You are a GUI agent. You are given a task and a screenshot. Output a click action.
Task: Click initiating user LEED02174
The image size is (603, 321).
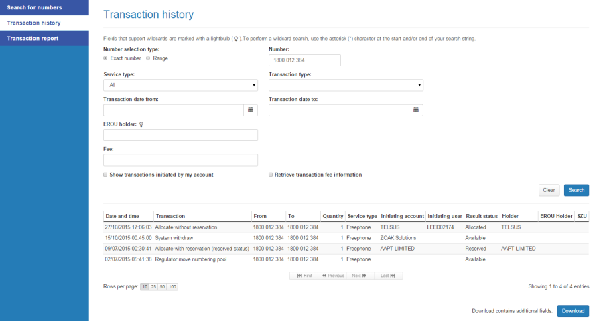pos(445,227)
